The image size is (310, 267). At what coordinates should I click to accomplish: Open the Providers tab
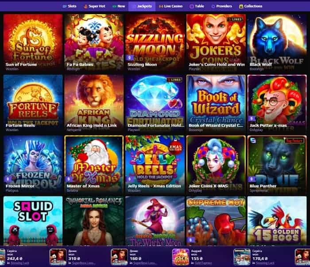[x=221, y=6]
